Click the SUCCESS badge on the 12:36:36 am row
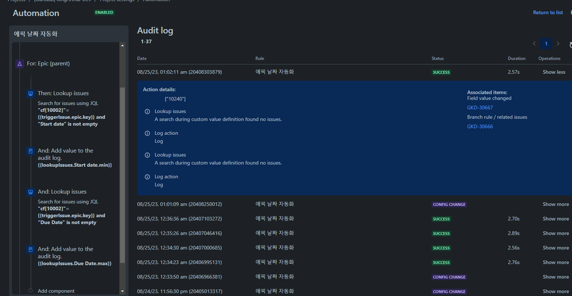Image resolution: width=572 pixels, height=296 pixels. point(441,219)
